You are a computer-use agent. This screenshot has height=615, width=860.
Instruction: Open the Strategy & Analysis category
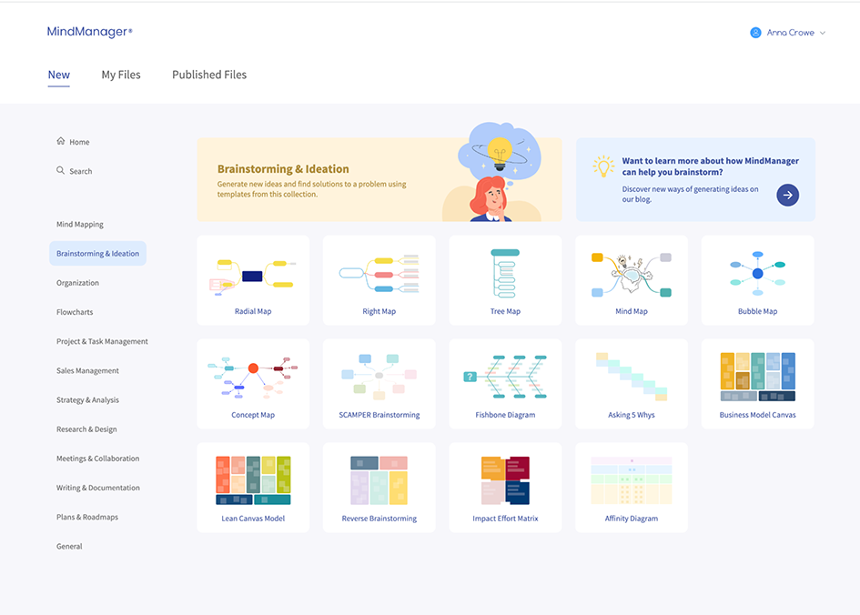tap(87, 400)
